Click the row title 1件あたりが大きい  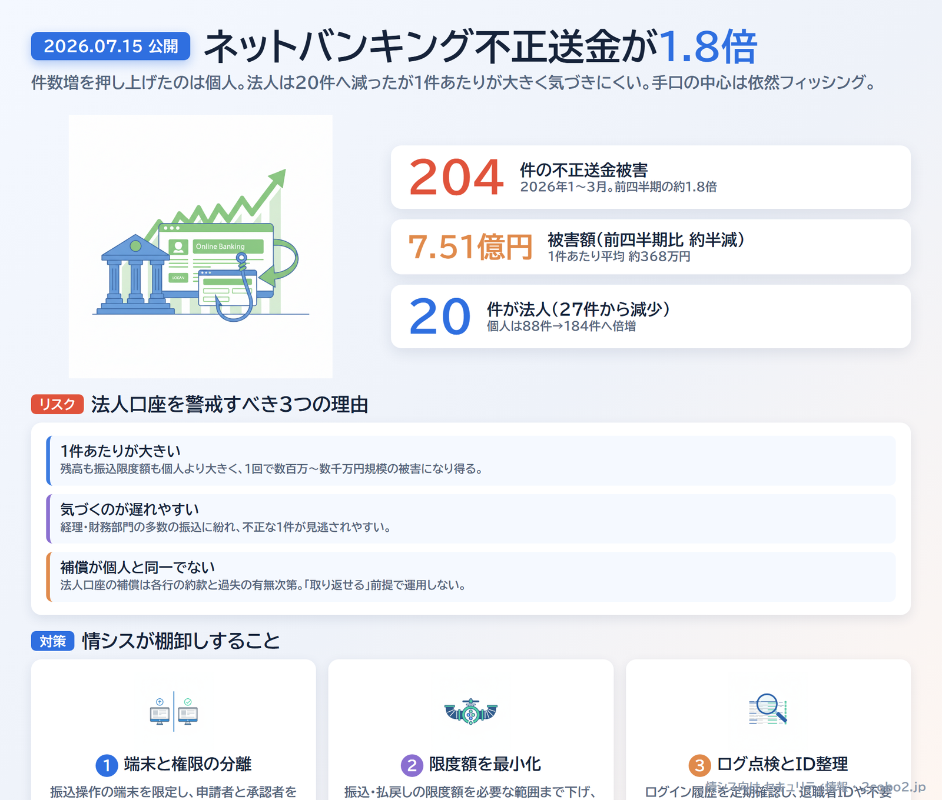(x=120, y=451)
